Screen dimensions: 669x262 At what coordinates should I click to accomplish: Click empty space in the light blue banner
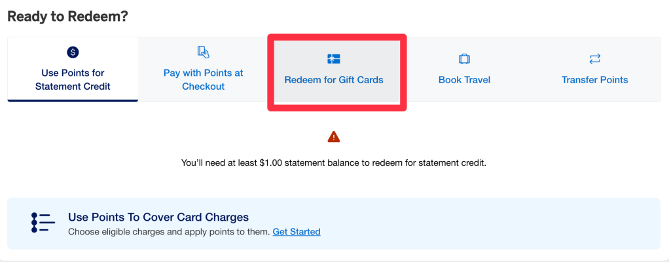(491, 223)
